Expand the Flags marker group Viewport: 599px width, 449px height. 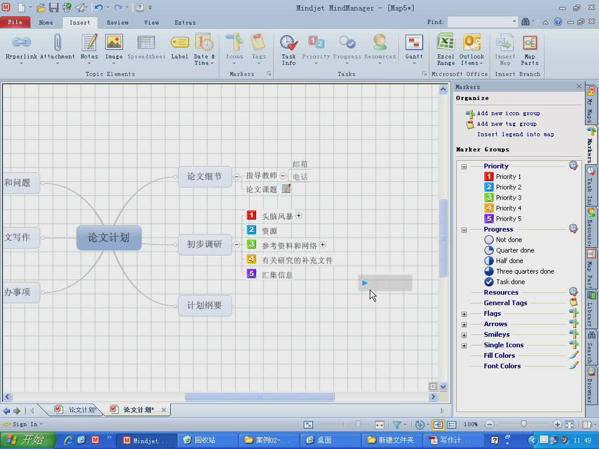coord(464,314)
